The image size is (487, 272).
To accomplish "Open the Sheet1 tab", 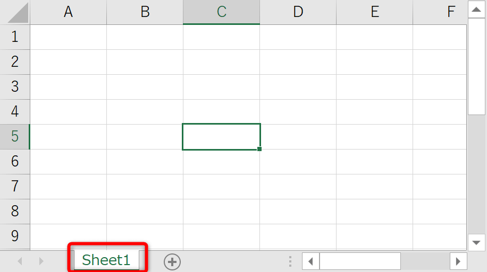I will point(106,260).
